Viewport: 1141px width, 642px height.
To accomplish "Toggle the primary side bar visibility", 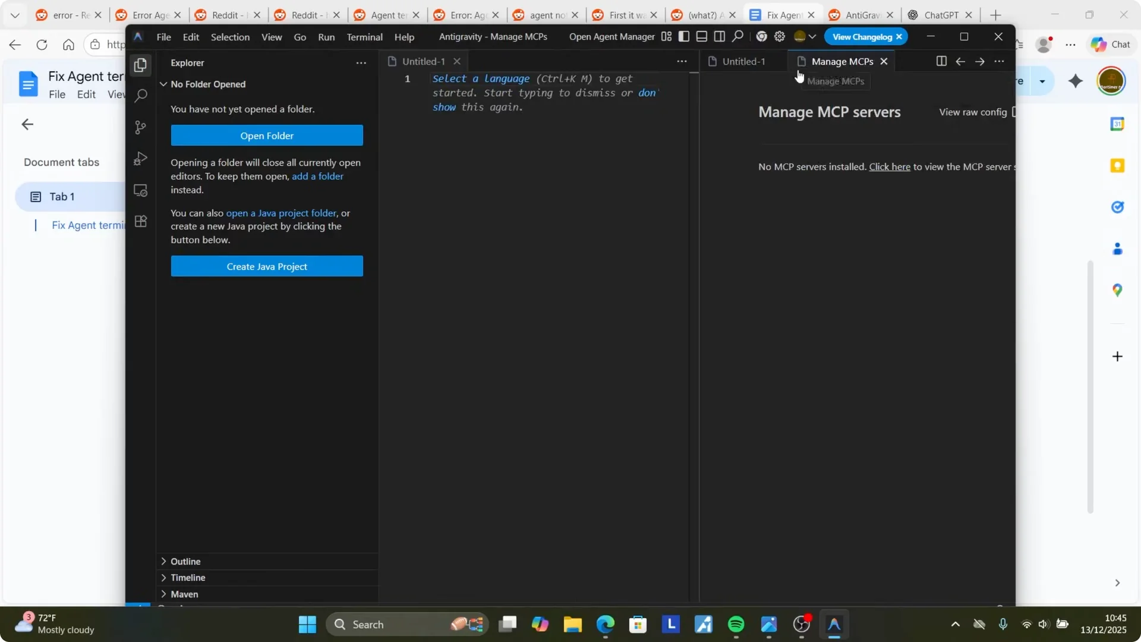I will click(684, 37).
